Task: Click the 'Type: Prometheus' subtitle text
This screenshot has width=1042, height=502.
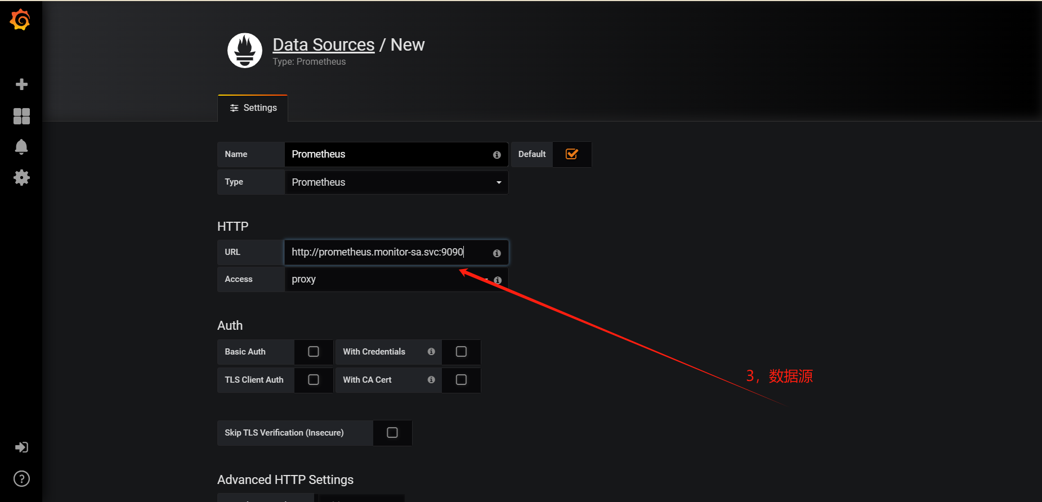Action: [x=309, y=62]
